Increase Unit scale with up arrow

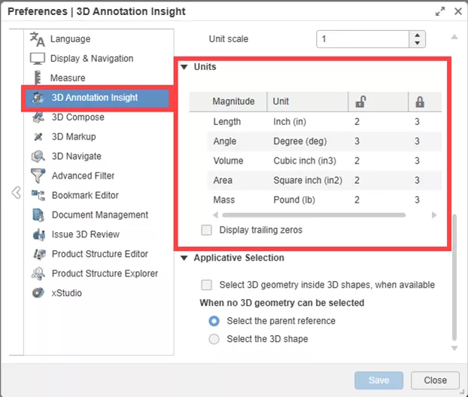418,35
